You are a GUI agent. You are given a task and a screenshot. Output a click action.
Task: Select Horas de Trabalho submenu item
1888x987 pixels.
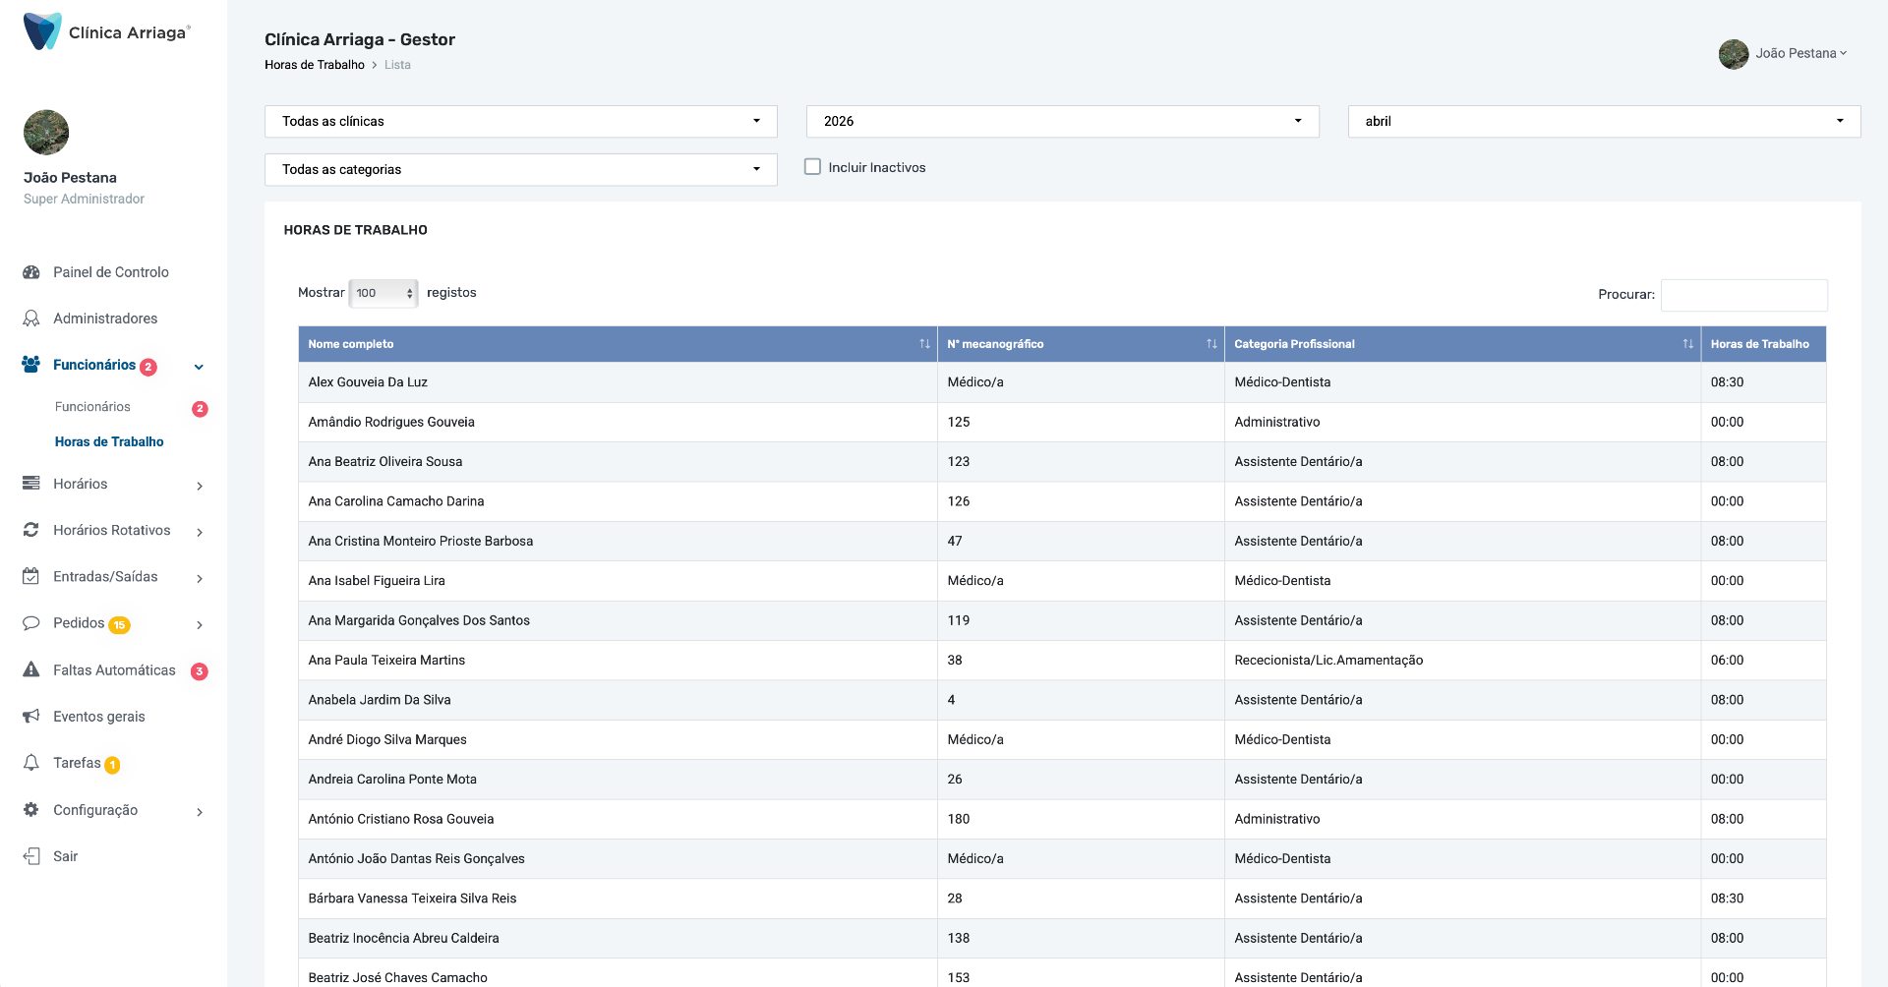tap(109, 441)
